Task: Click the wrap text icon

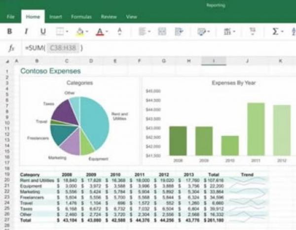Action: tap(179, 31)
